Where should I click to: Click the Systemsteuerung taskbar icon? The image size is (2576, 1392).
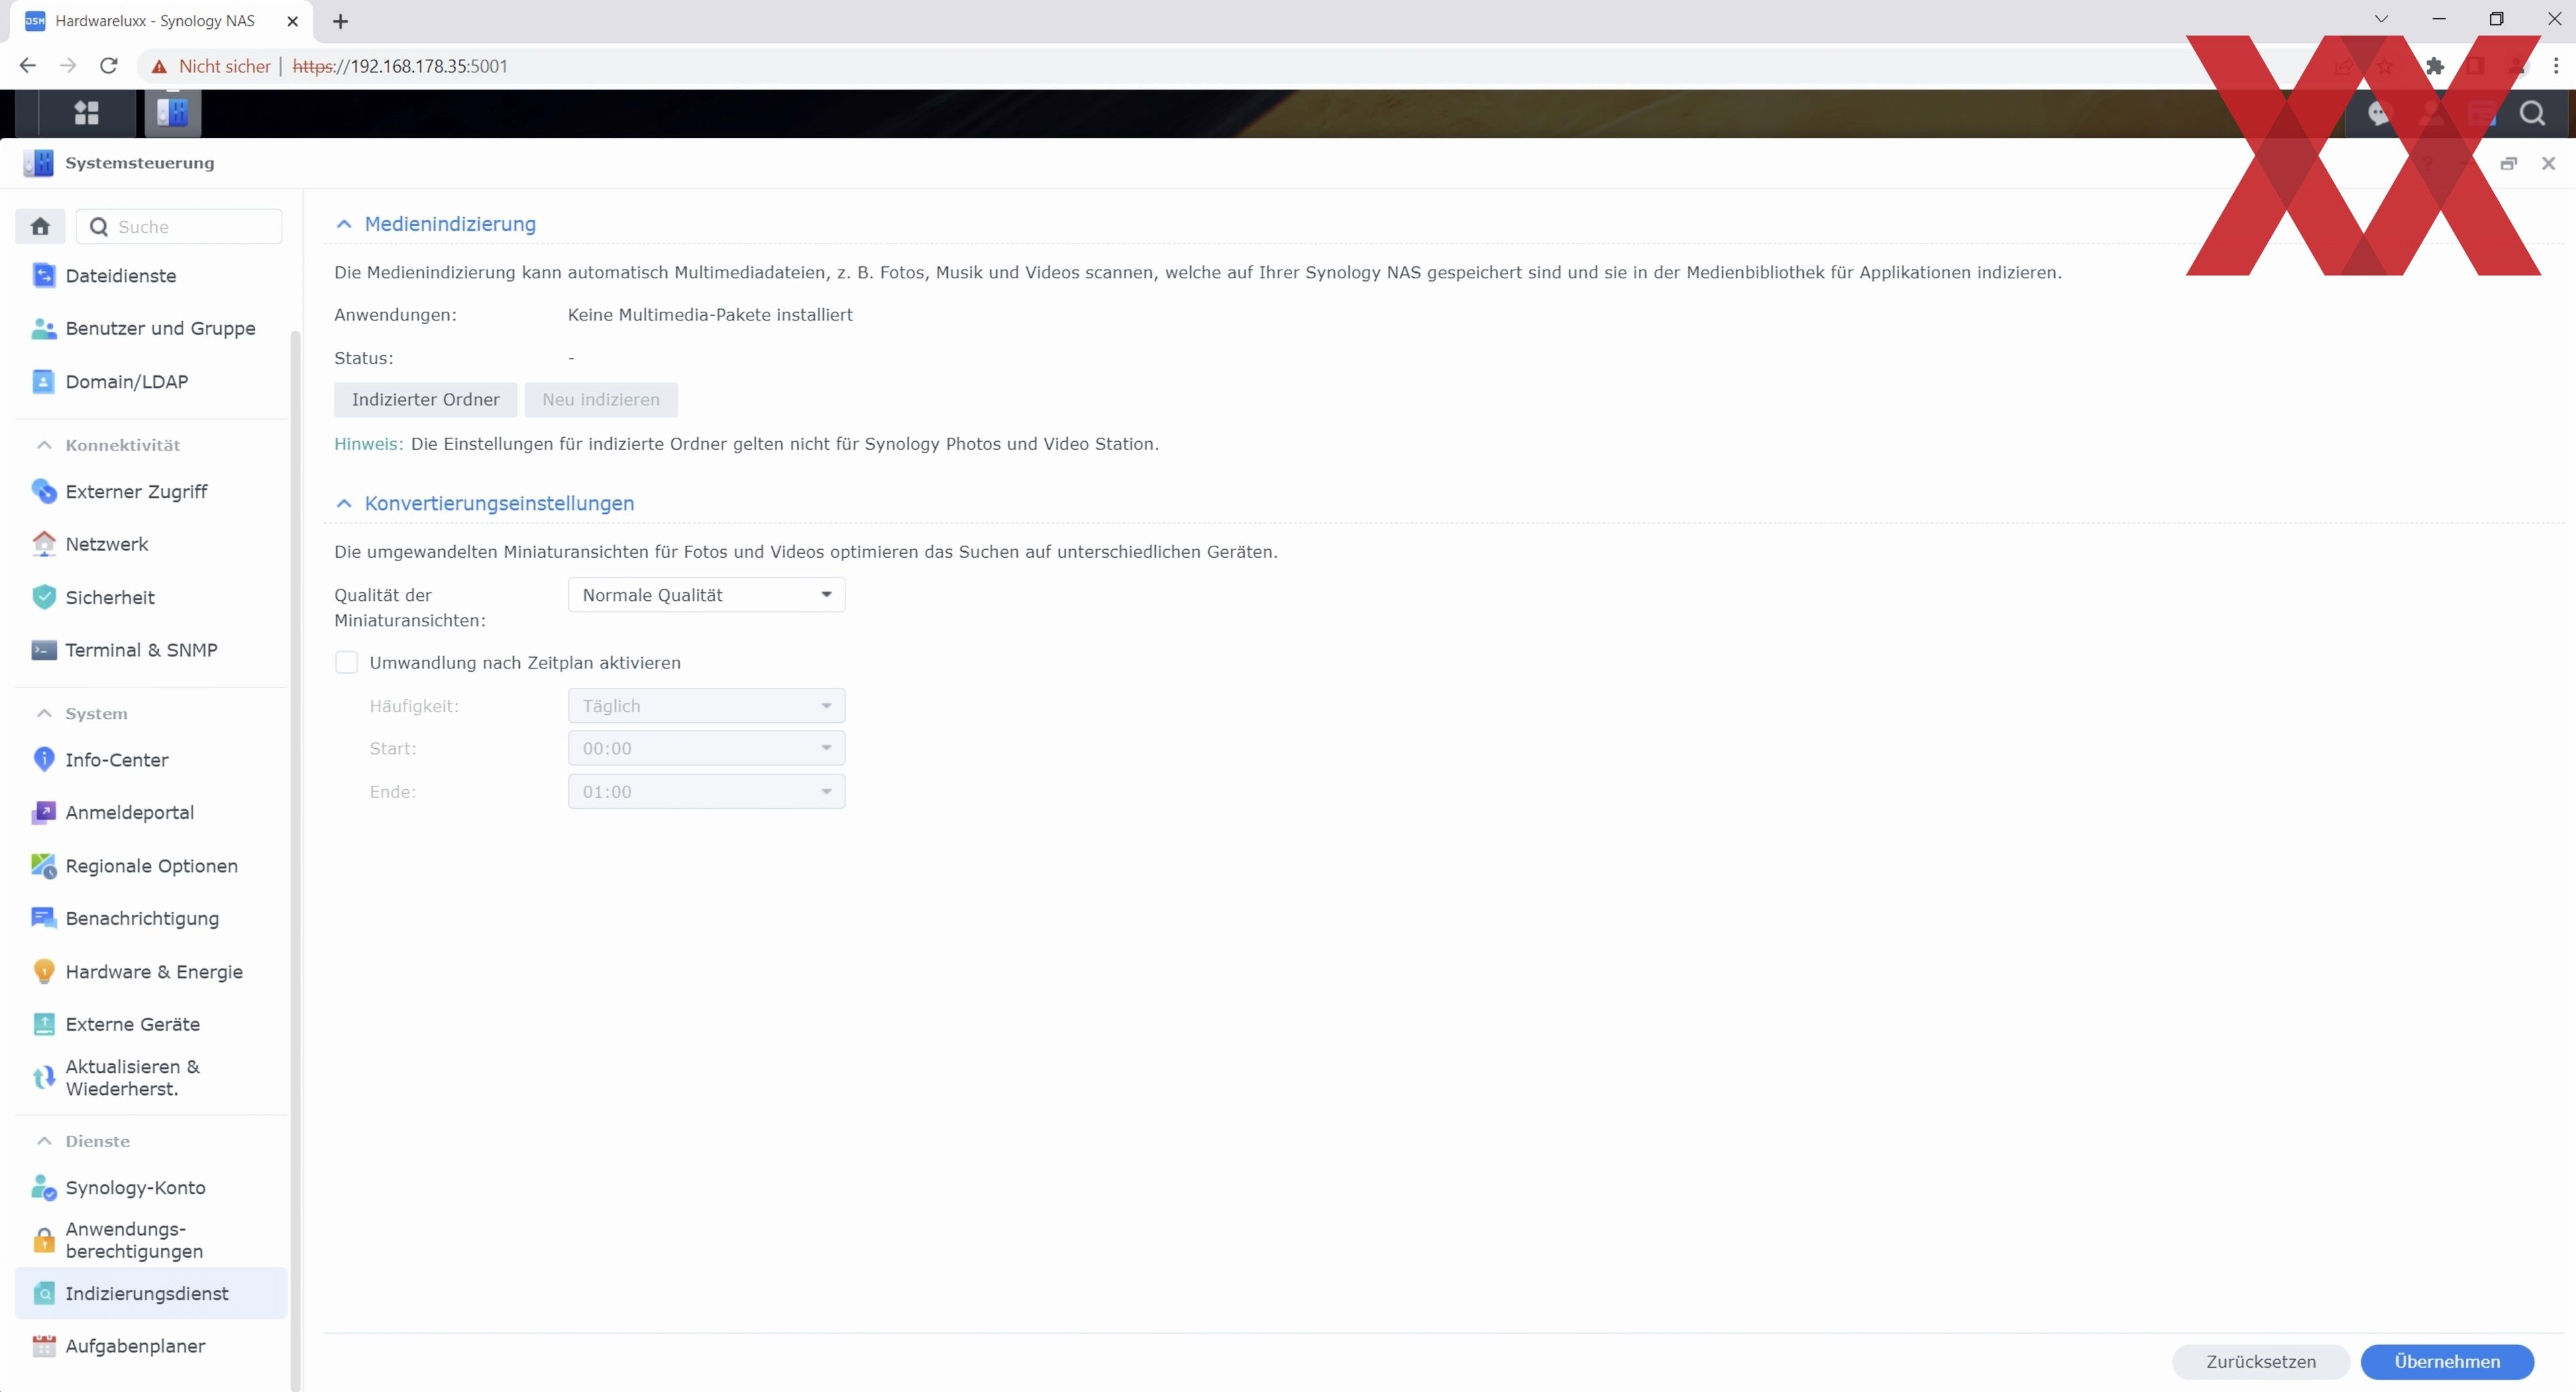point(173,113)
